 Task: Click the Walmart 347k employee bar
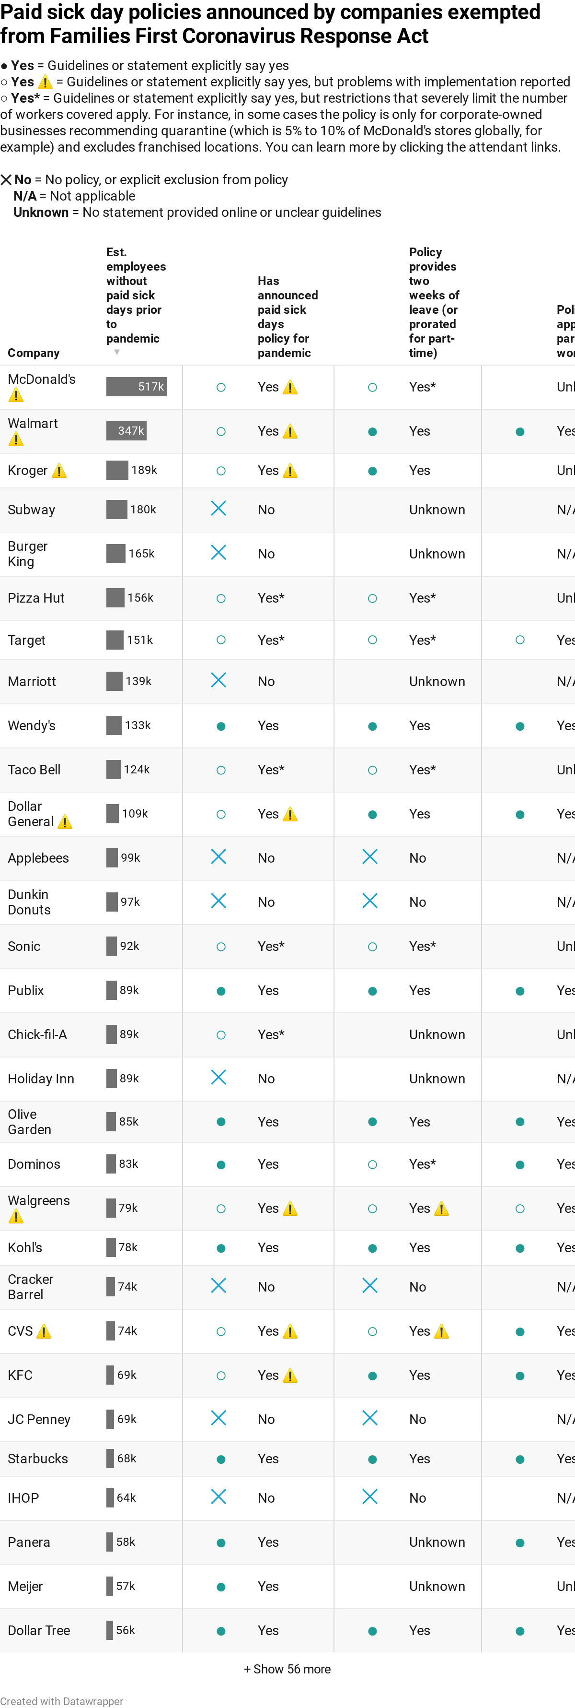(x=126, y=431)
